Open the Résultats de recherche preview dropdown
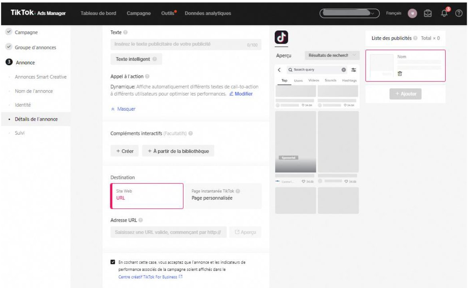Screen dimensions: 470x288 pyautogui.click(x=332, y=56)
